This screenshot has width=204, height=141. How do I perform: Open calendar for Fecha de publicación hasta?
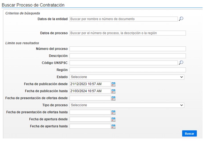(113, 91)
